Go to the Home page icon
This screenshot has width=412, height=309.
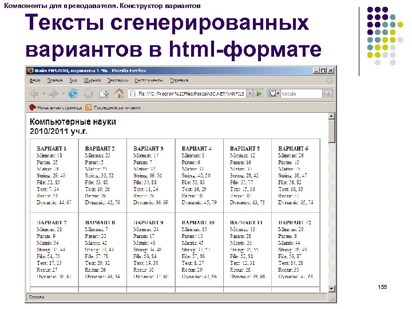coord(119,93)
